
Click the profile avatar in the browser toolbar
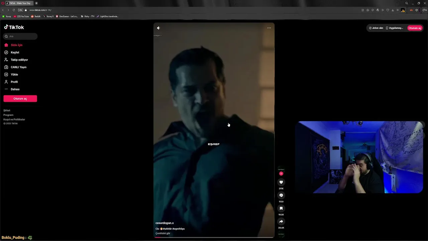(x=403, y=10)
